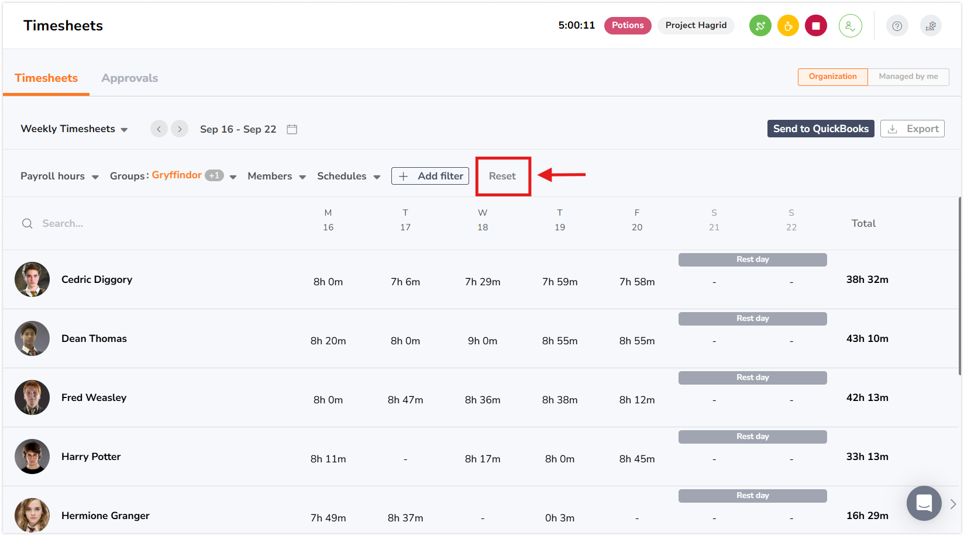Click Fred Weasley's 42h 13m total
This screenshot has width=964, height=536.
pyautogui.click(x=867, y=397)
